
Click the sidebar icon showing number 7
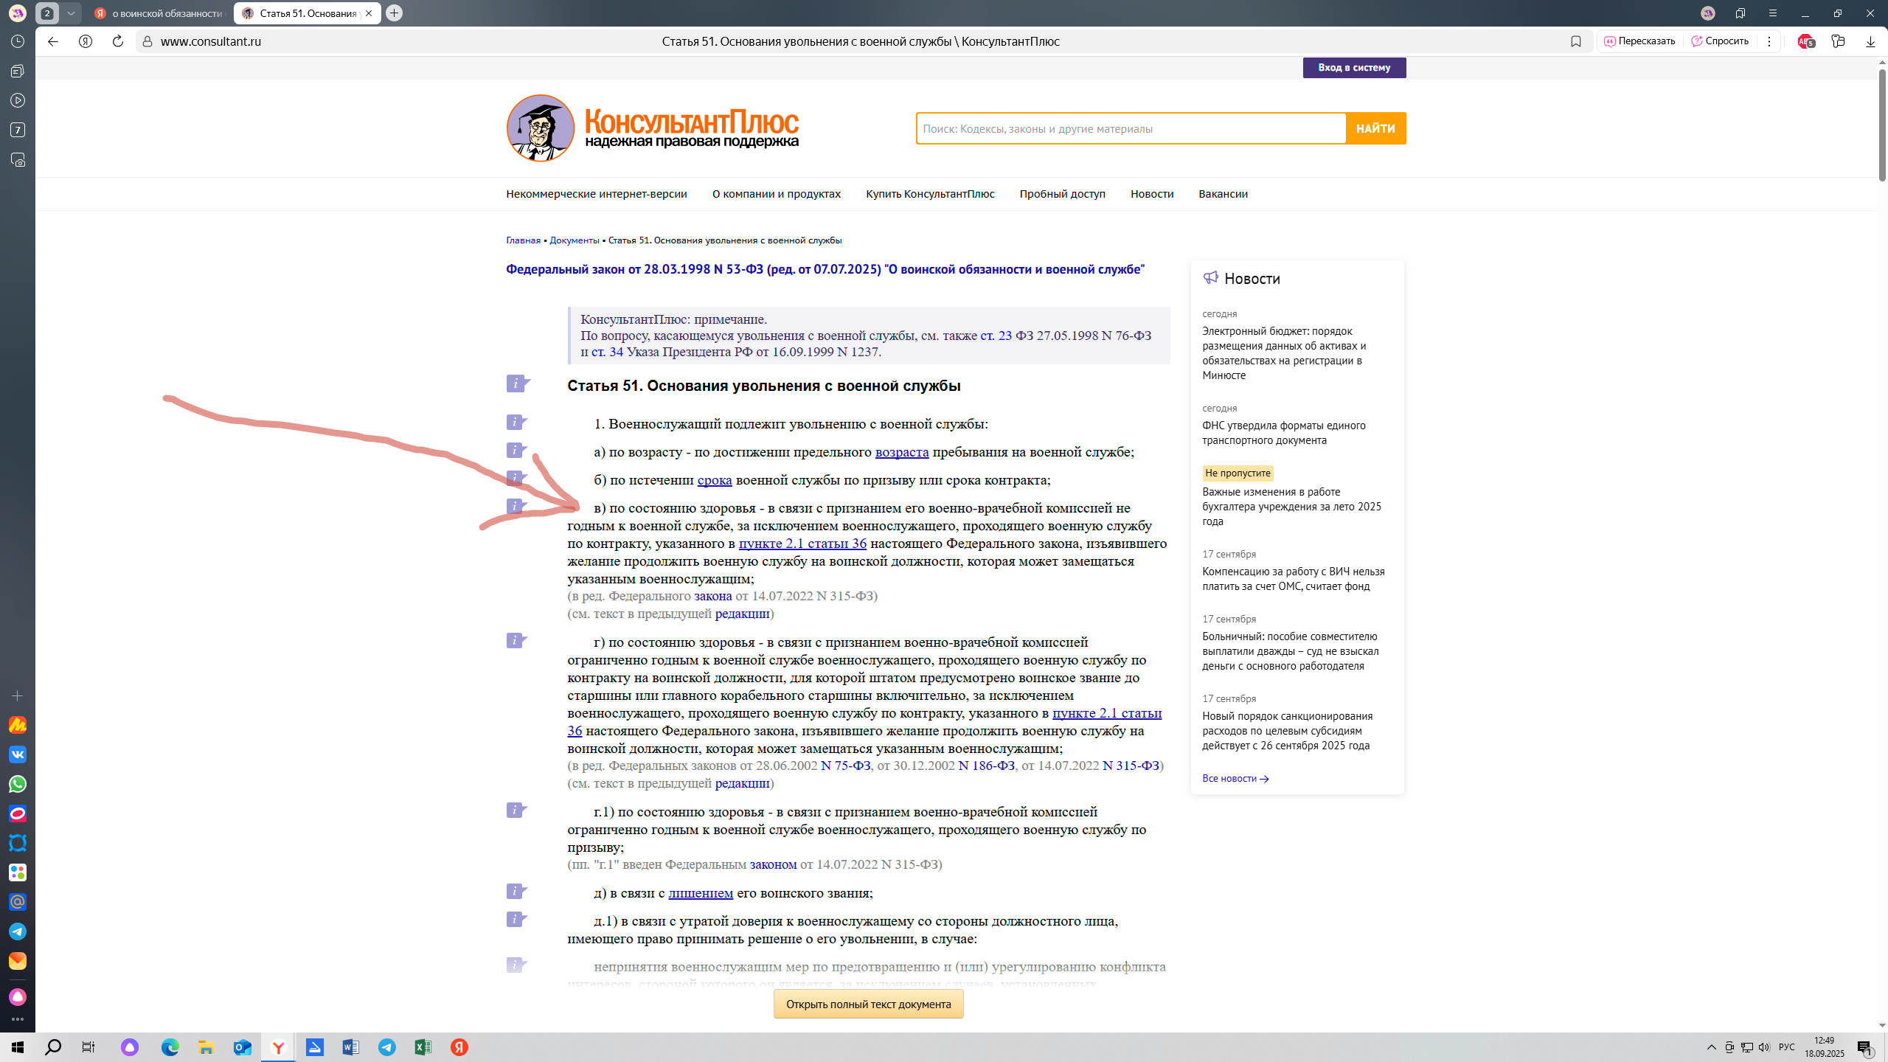click(x=18, y=130)
